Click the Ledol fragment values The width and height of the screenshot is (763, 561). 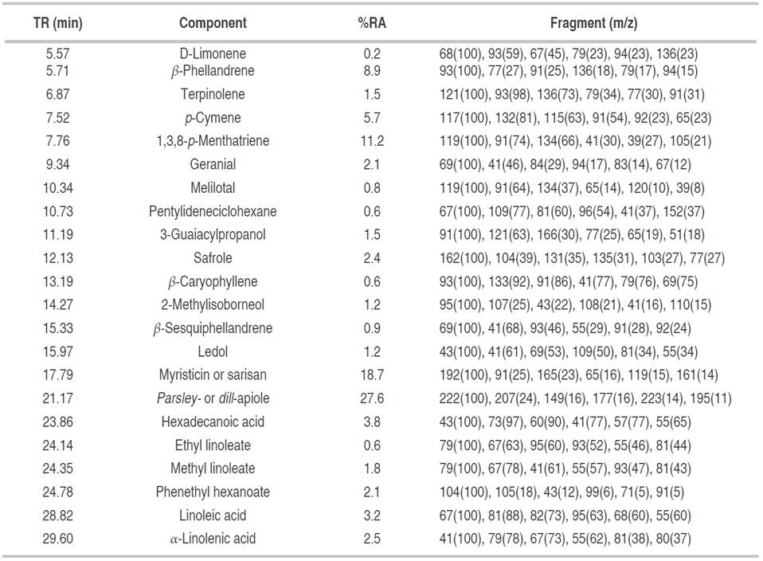coord(571,351)
